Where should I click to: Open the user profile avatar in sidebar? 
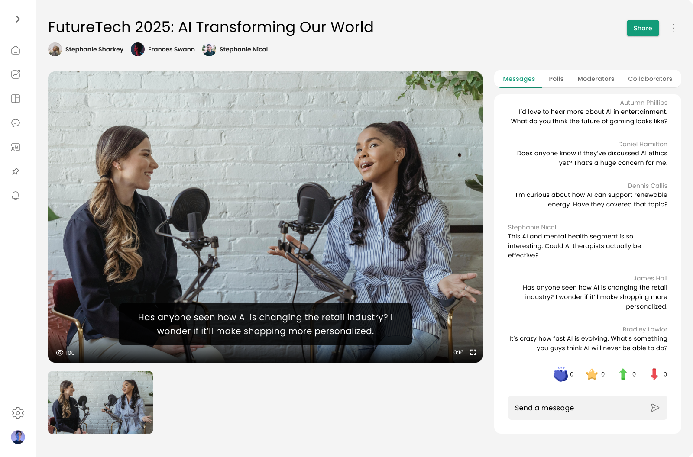coord(18,437)
